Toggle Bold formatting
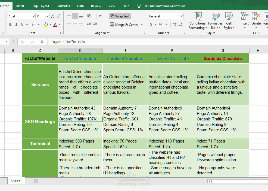Viewport: 268px width, 191px height. [x=10, y=25]
